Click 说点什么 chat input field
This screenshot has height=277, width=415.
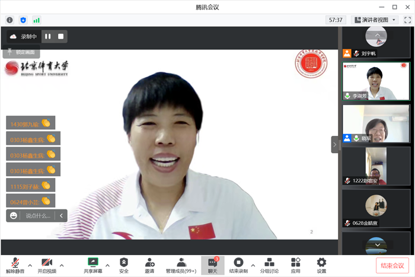click(x=38, y=215)
